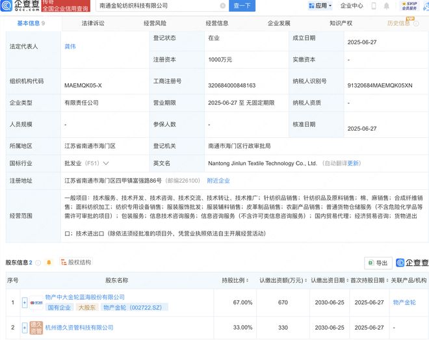The width and height of the screenshot is (429, 340).
Task: Open 杭州德久资管科技有限公司 shareholder link
Action: (79, 328)
